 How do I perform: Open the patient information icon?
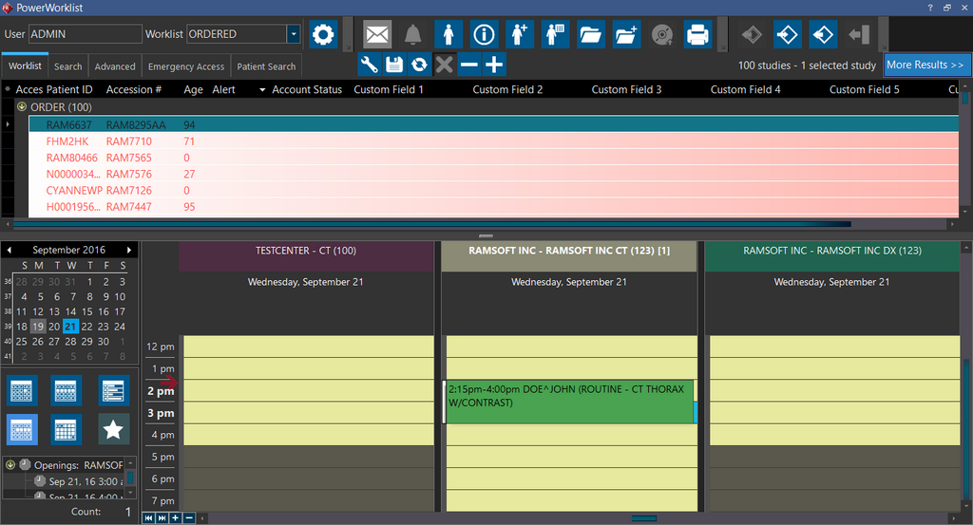click(x=485, y=35)
